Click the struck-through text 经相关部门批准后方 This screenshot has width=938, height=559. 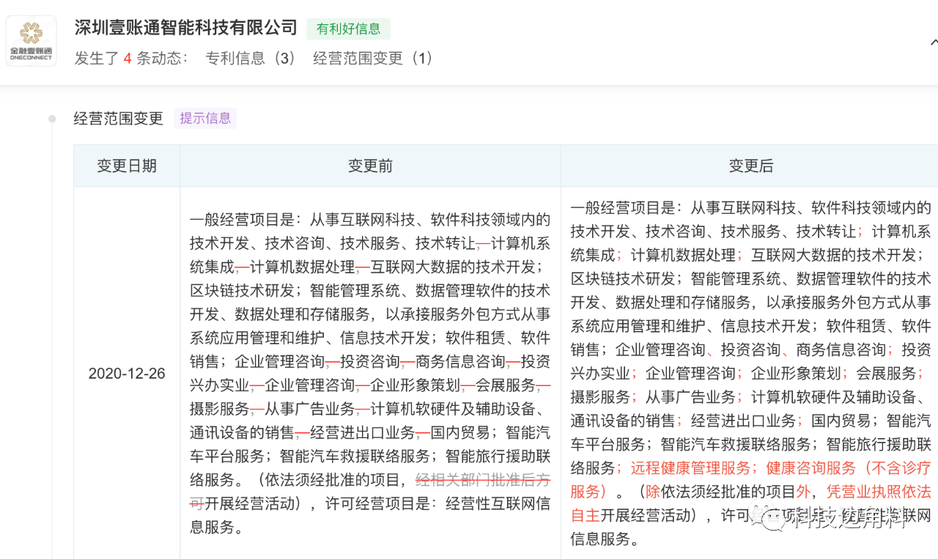pos(483,481)
